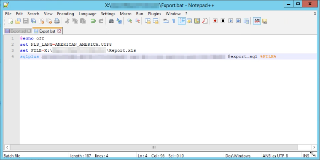Close the Export.bat tab

coord(59,31)
